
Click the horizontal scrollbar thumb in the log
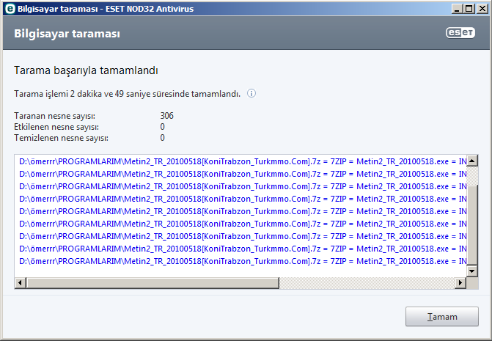(153, 282)
